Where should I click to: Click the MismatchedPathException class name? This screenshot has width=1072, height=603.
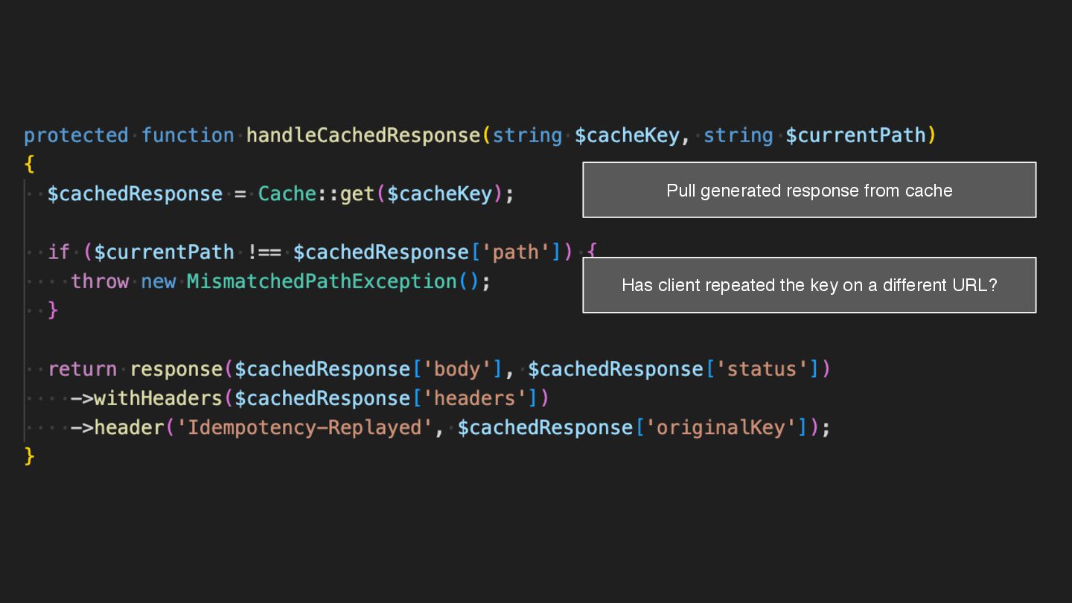pos(322,281)
